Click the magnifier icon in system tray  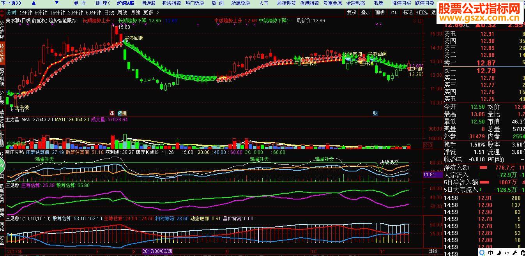point(483,252)
